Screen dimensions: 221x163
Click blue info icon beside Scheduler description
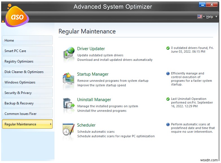168,125
